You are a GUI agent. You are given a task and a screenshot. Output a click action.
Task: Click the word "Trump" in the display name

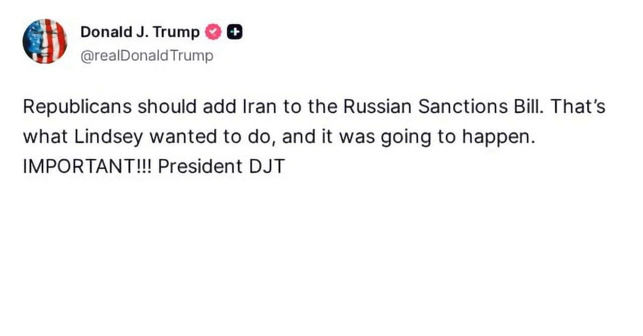176,33
